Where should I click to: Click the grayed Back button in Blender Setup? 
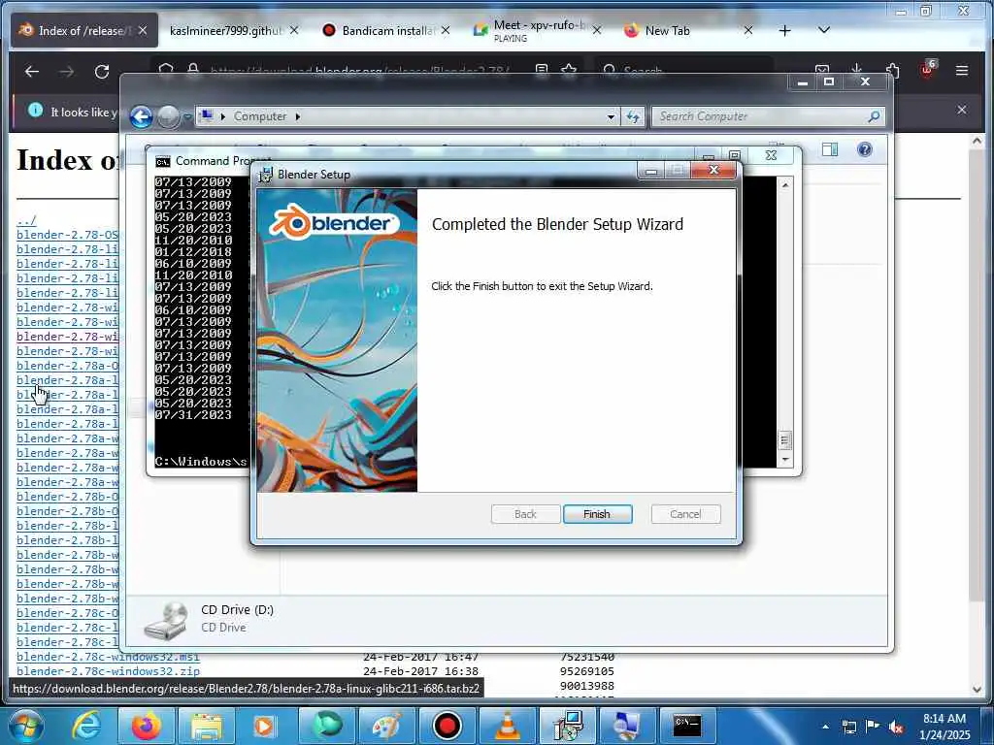pos(525,514)
